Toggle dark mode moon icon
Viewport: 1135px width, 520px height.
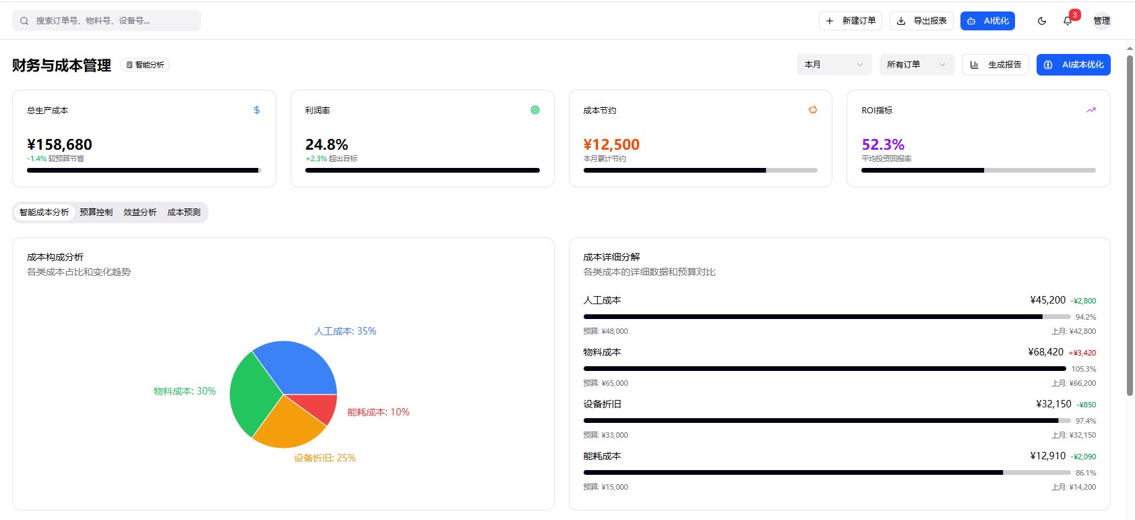tap(1042, 21)
